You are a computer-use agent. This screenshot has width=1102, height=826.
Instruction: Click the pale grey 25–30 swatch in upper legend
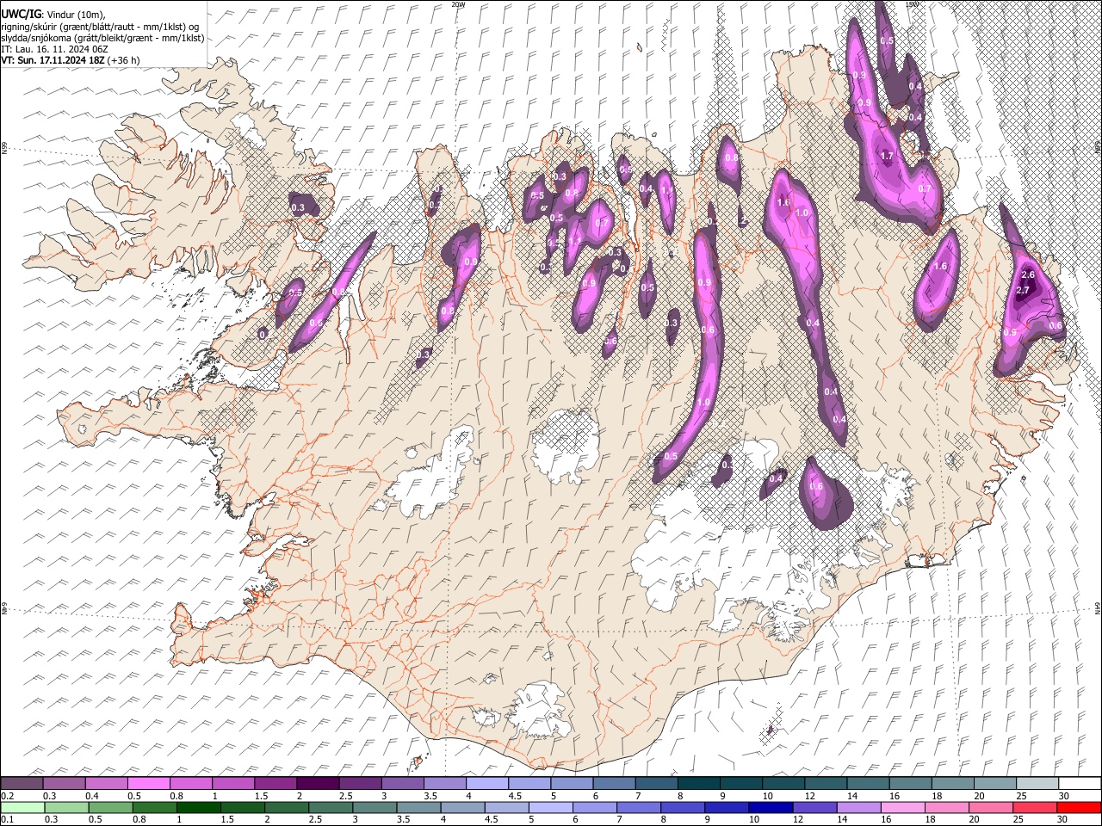[x=1037, y=784]
